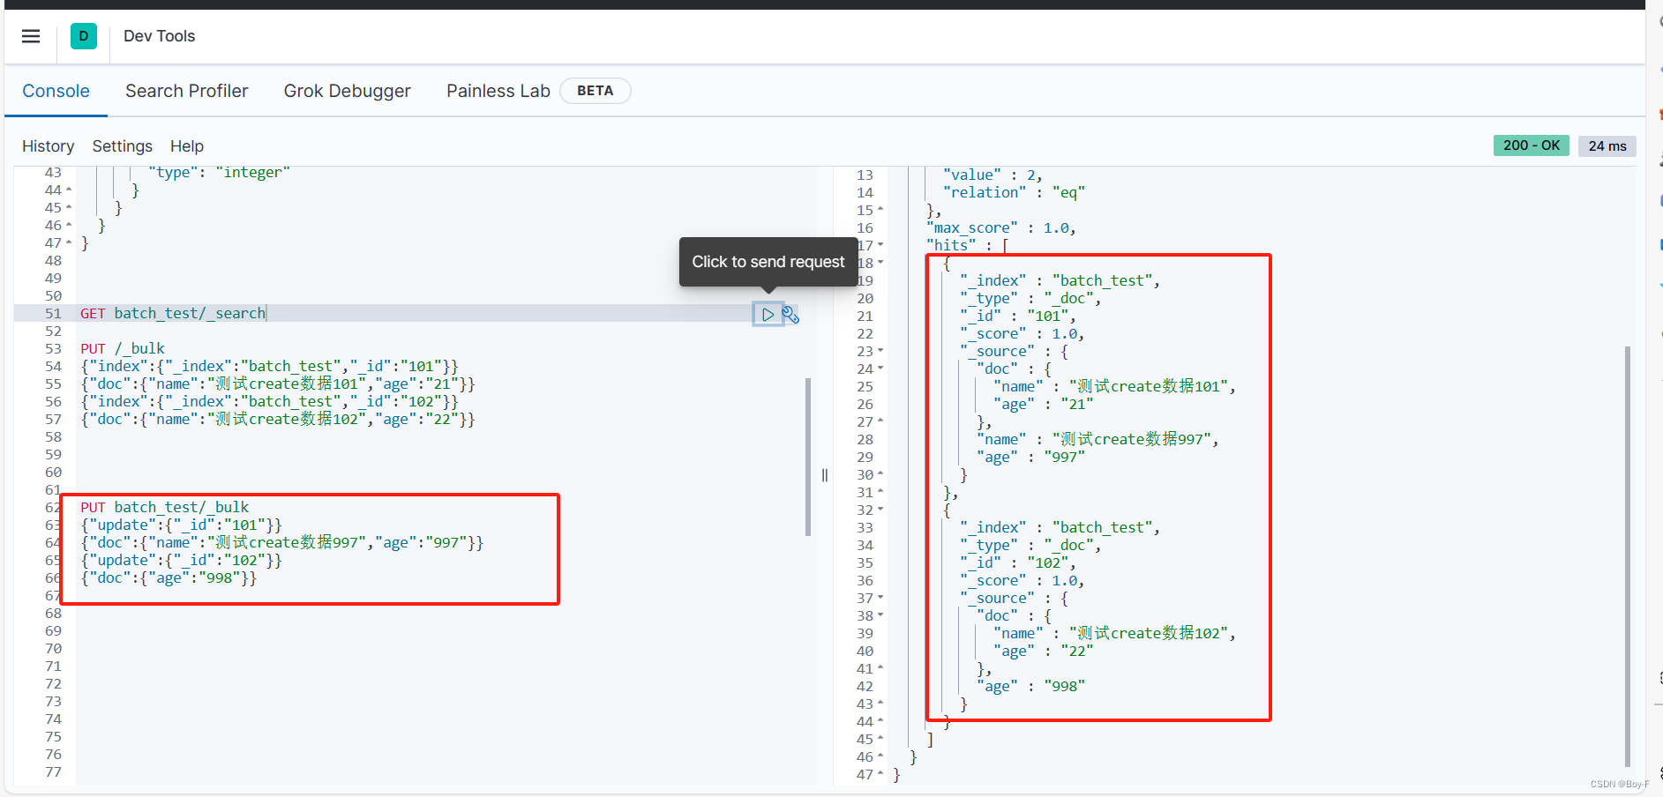Image resolution: width=1663 pixels, height=797 pixels.
Task: Click the PUT batch_test/_bulk request line
Action: point(165,507)
